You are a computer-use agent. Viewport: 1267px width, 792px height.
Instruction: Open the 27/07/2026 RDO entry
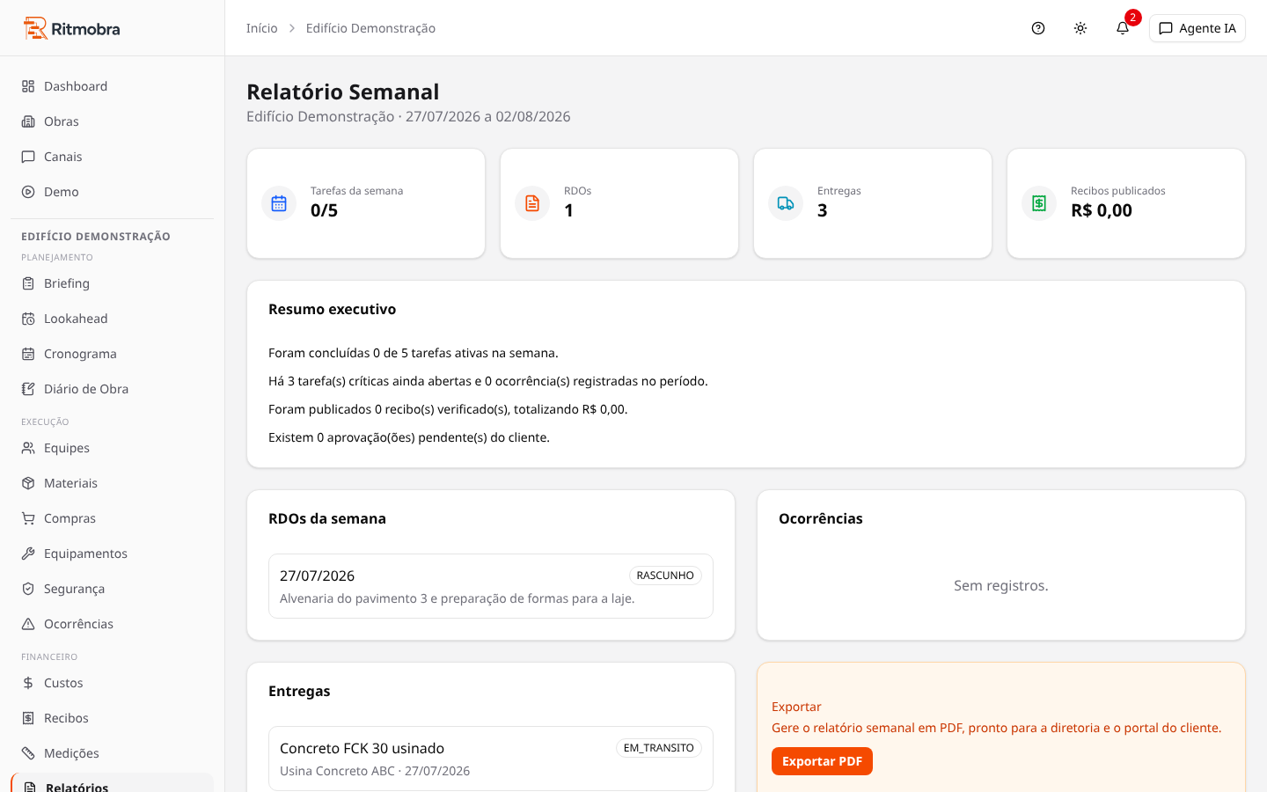click(491, 586)
